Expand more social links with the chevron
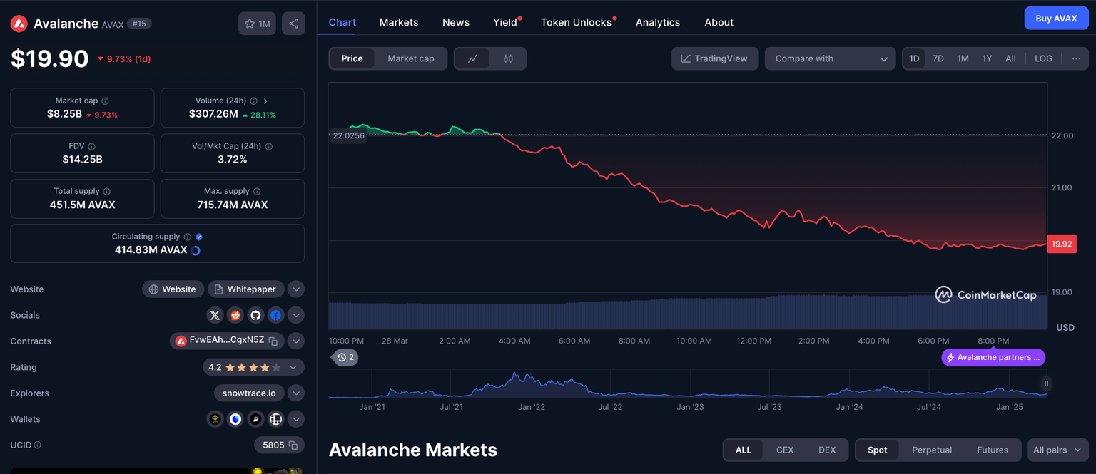 295,315
